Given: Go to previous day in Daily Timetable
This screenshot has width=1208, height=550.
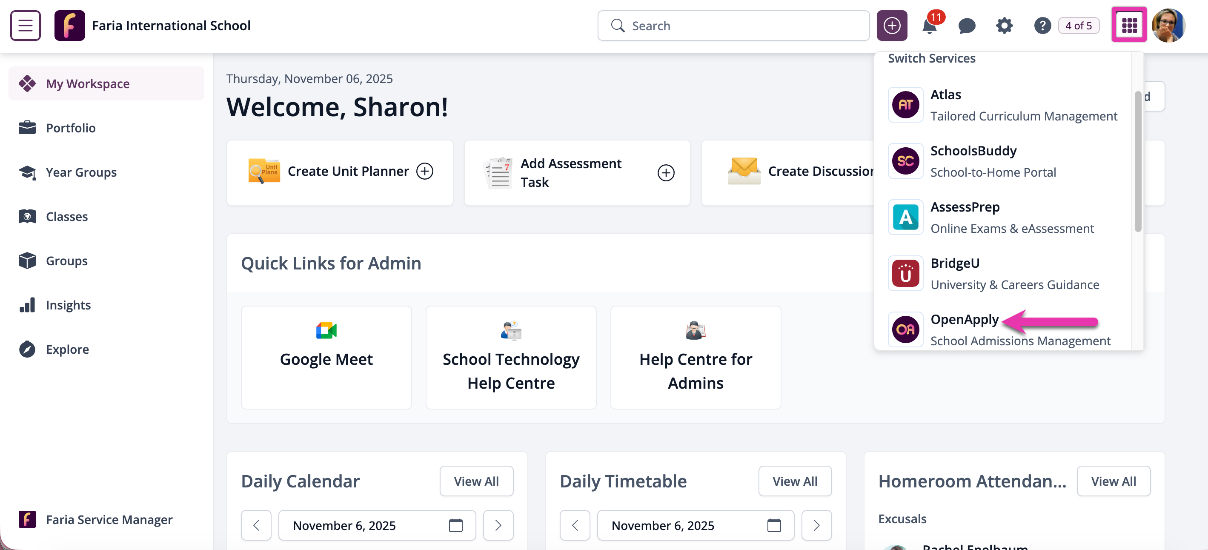Looking at the screenshot, I should point(575,526).
